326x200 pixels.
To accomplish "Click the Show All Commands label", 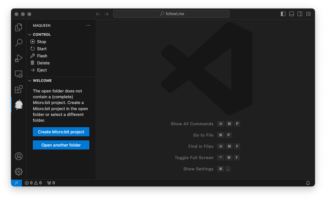I will (192, 124).
